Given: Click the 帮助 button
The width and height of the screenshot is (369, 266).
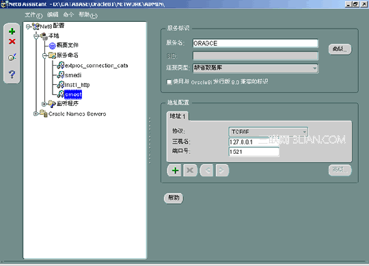Looking at the screenshot, I should (174, 198).
